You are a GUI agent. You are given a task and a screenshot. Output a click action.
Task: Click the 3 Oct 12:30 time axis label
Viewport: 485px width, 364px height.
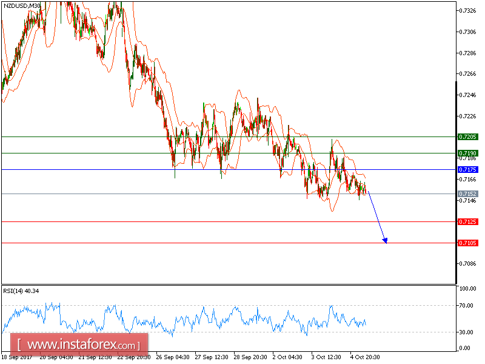[326, 357]
